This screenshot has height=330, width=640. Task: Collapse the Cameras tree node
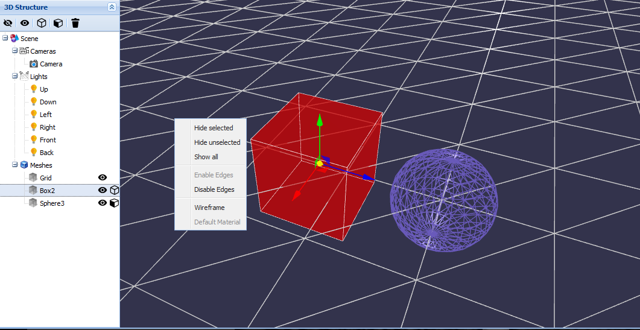click(14, 51)
